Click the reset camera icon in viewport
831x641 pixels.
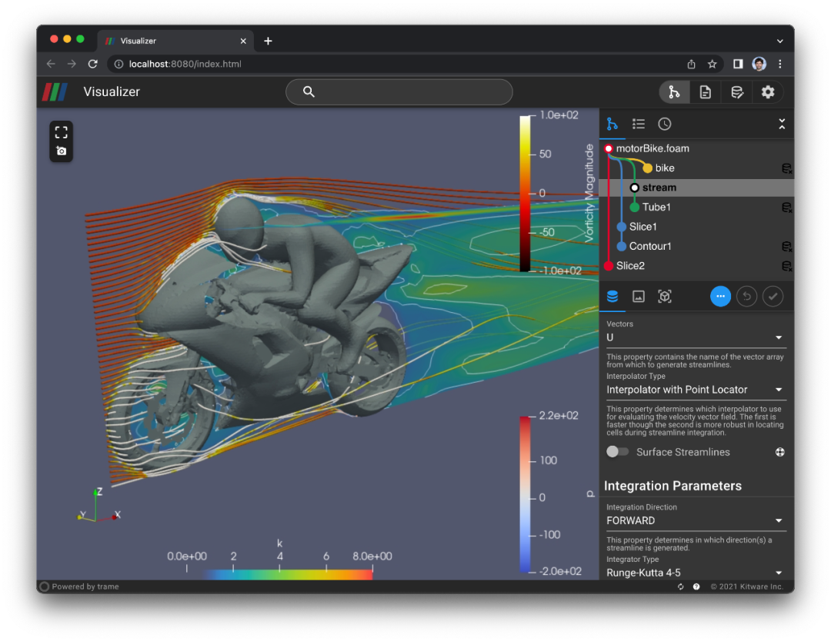click(62, 132)
